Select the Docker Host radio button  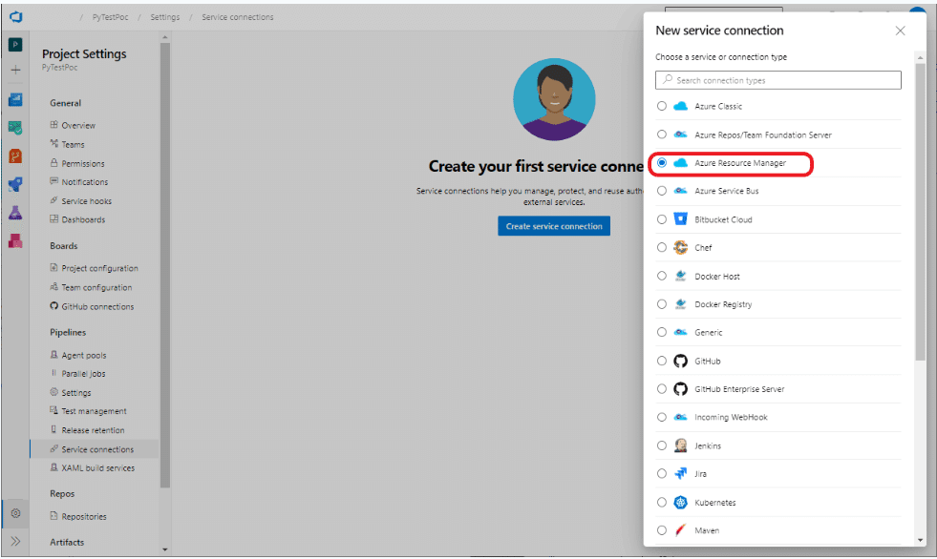(x=662, y=276)
